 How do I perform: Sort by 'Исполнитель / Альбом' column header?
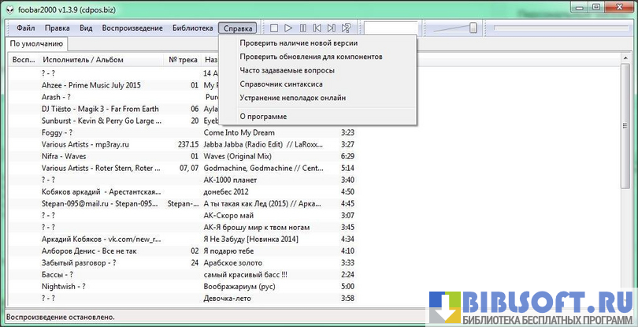point(82,60)
